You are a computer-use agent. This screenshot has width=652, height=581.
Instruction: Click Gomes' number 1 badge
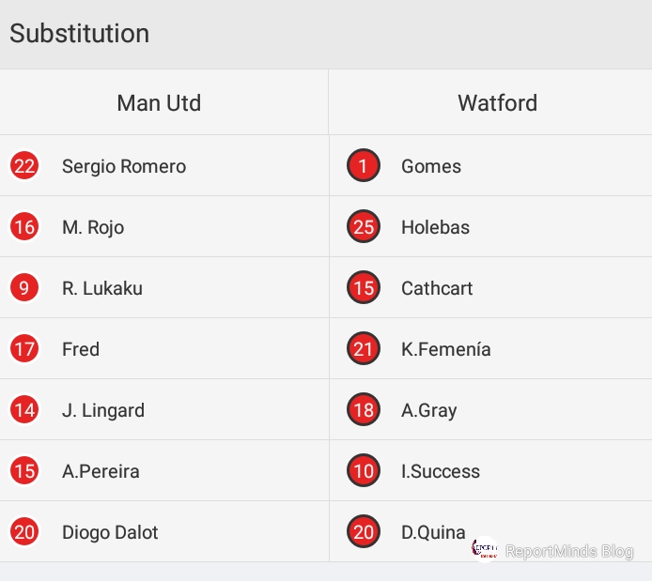364,165
